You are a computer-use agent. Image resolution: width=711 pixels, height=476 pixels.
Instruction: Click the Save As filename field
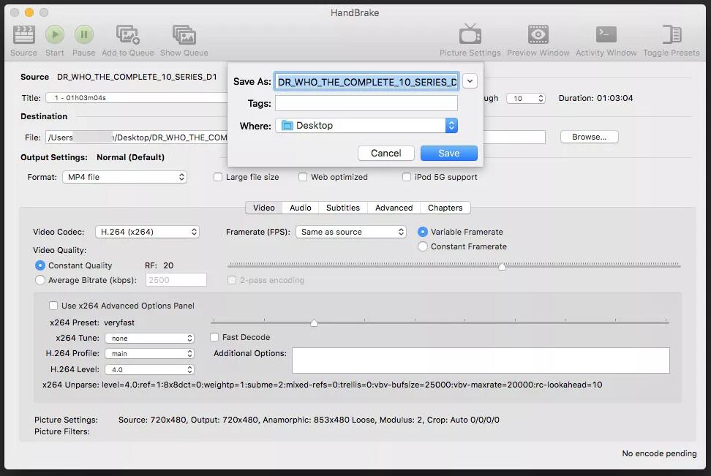click(x=366, y=82)
